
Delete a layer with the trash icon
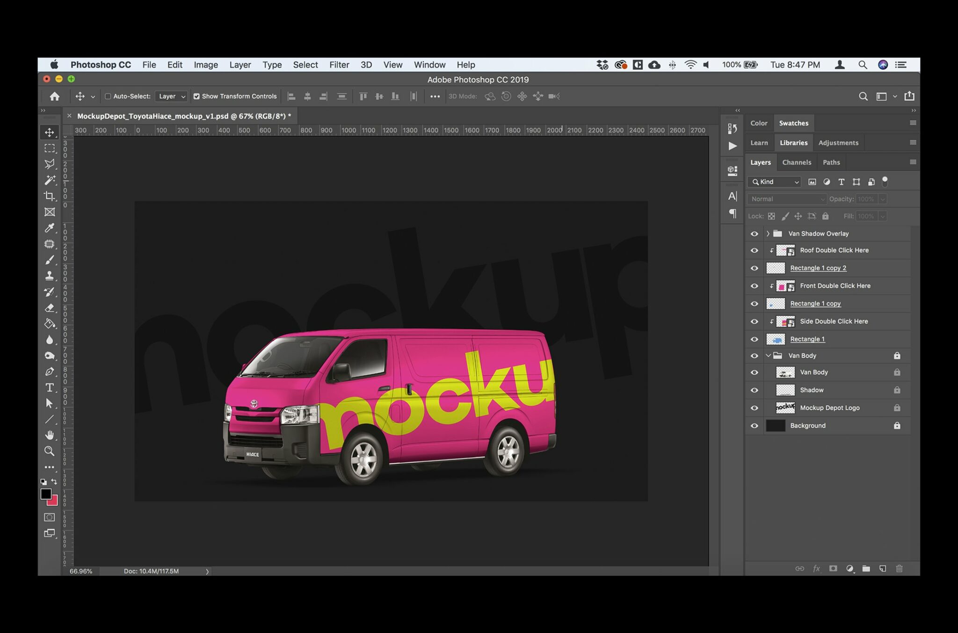point(899,568)
